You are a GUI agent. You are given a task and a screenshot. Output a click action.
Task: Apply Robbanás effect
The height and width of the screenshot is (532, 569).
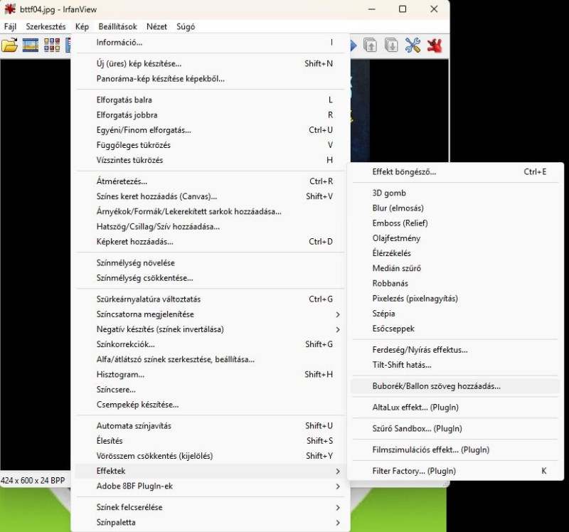[x=455, y=283]
